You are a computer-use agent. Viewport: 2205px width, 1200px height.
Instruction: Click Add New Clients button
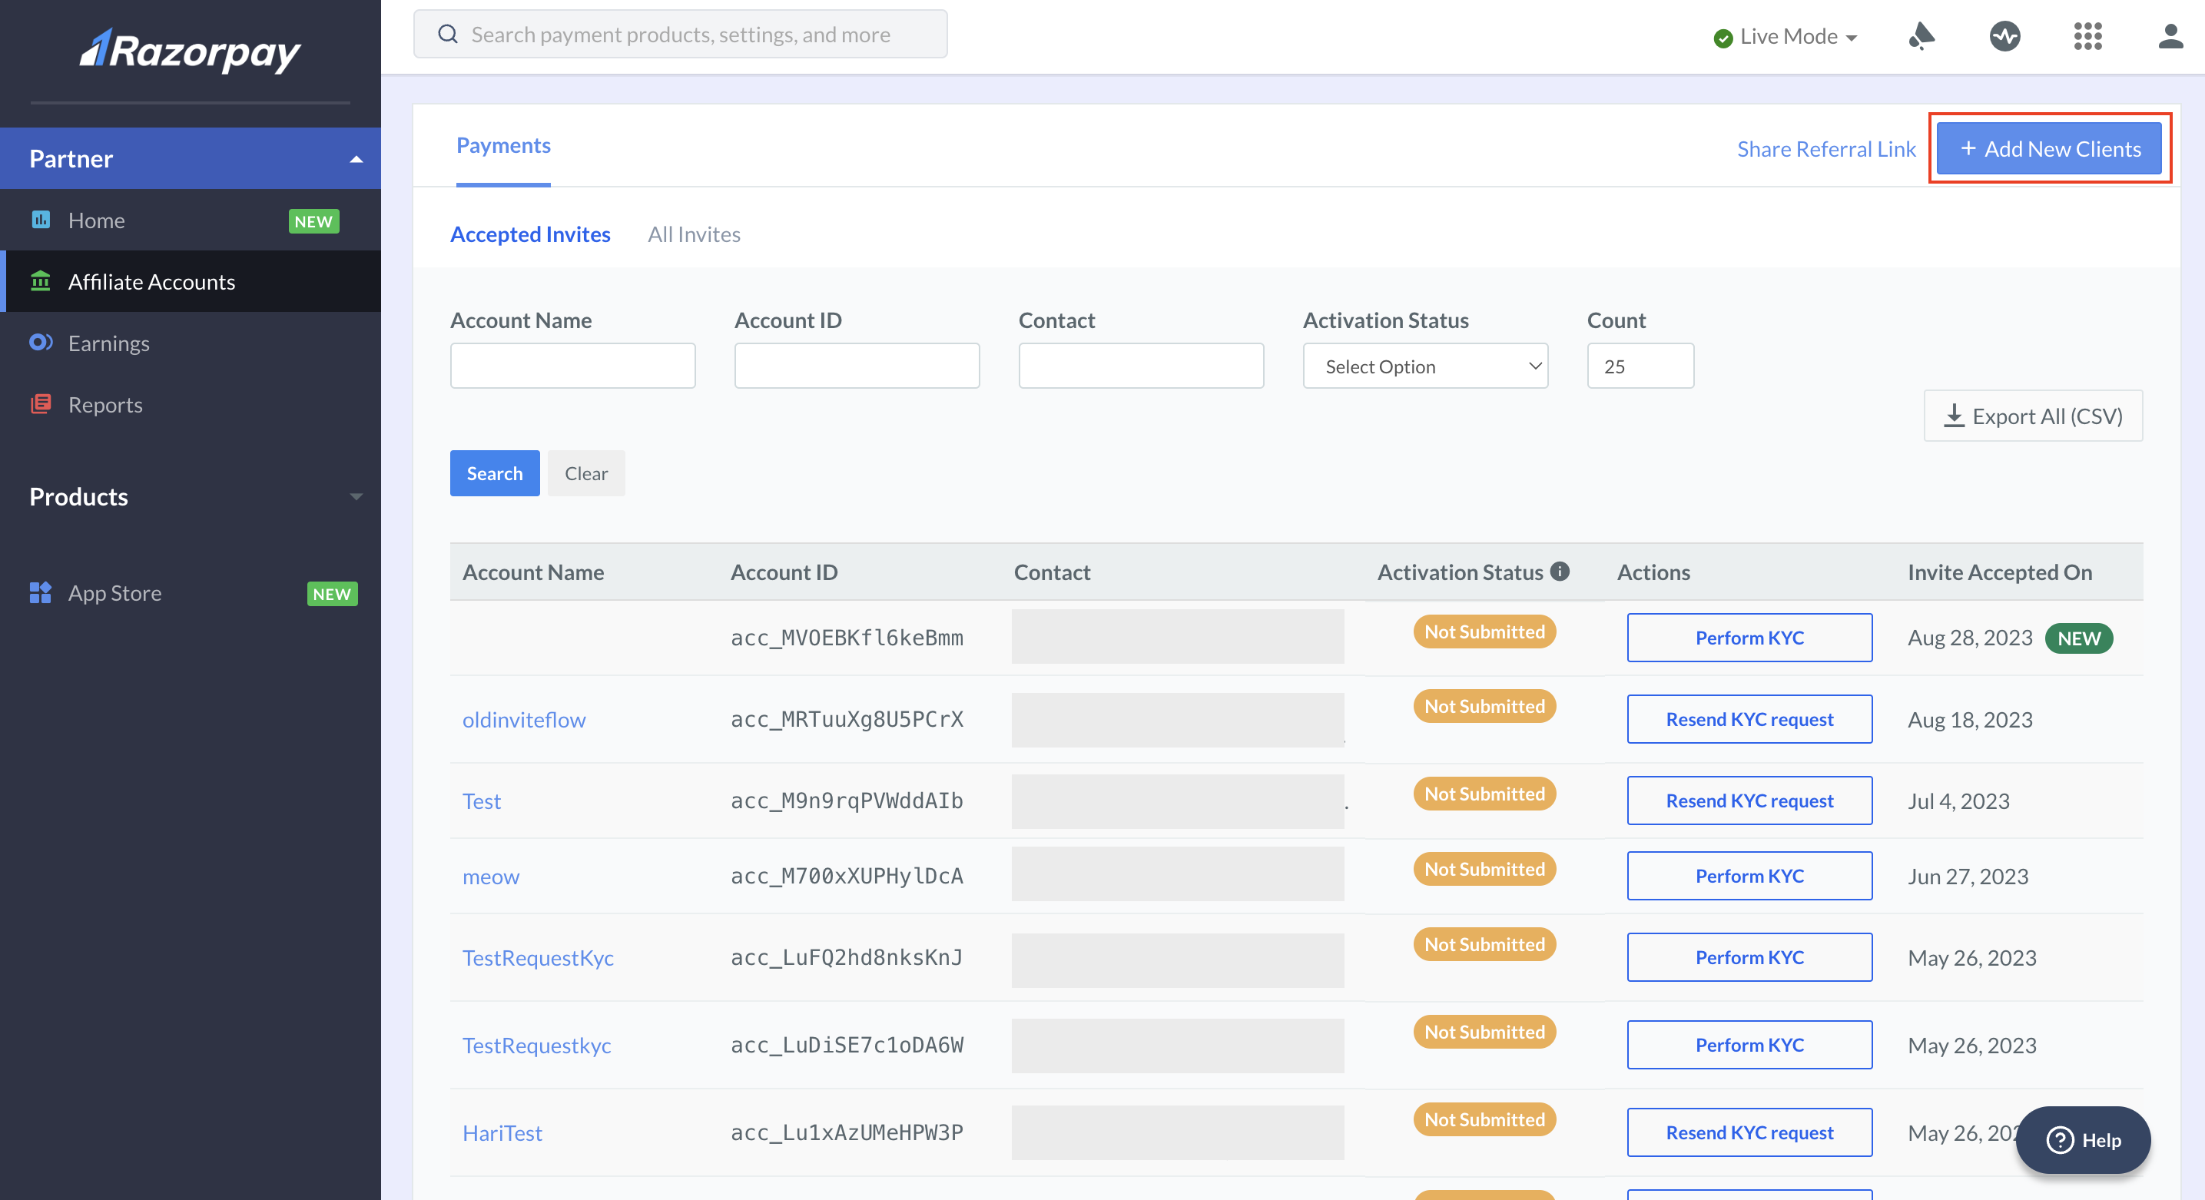pos(2051,146)
